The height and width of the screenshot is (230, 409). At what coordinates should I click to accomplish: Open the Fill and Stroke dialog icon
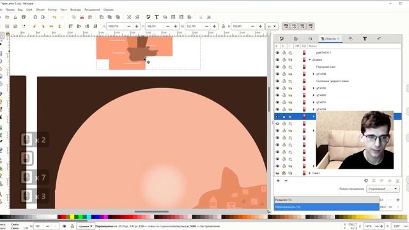[148, 17]
